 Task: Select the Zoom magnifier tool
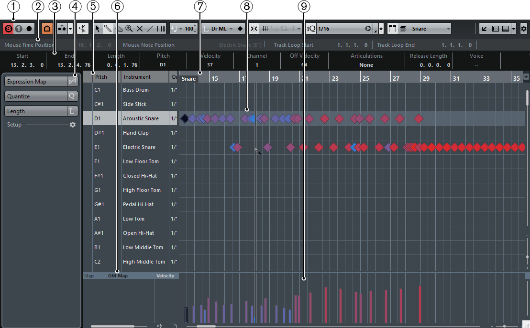pyautogui.click(x=129, y=29)
